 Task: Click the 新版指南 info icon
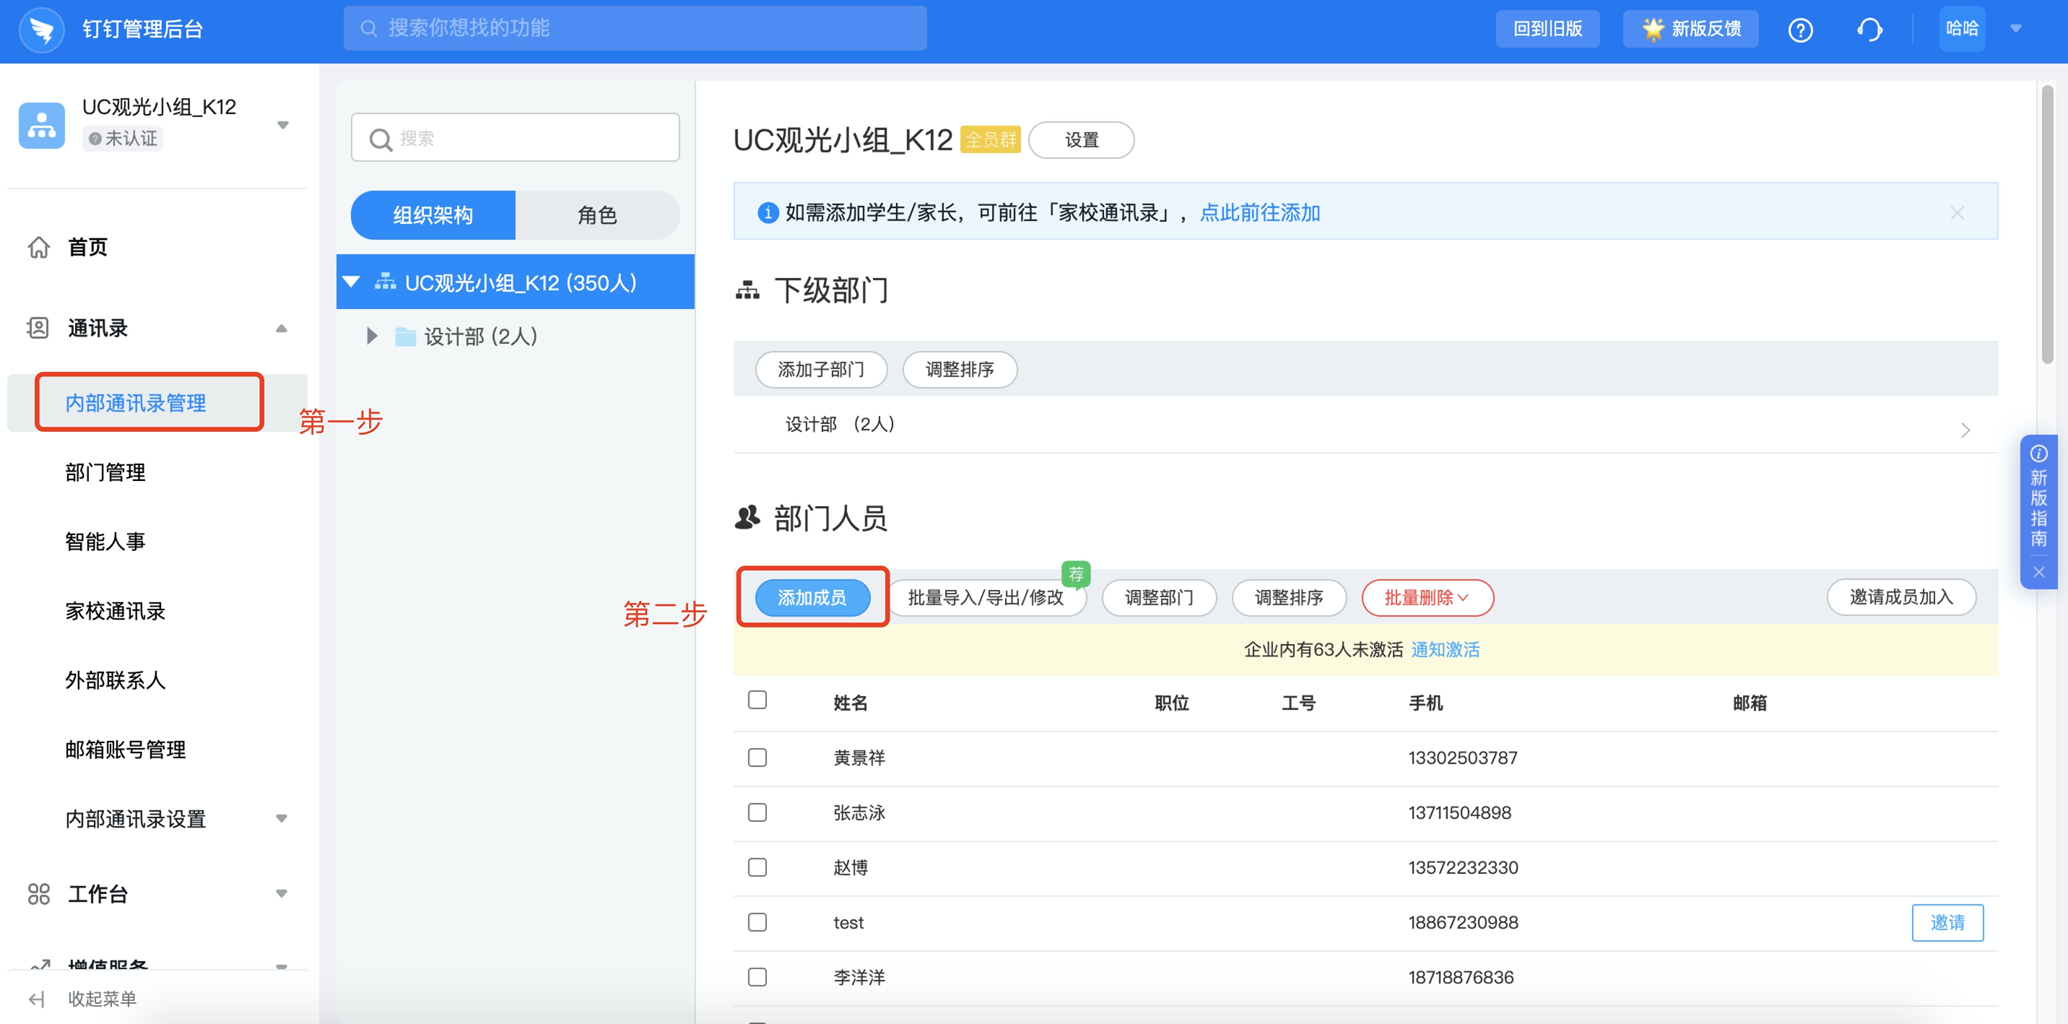[2038, 453]
